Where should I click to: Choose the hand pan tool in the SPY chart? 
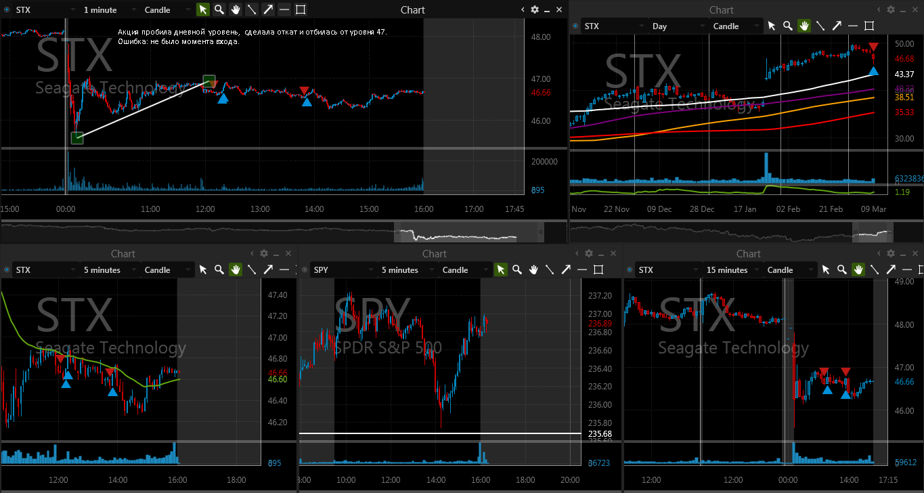pyautogui.click(x=533, y=270)
